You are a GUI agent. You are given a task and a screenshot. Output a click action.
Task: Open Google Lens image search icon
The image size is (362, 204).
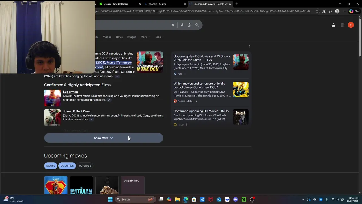pyautogui.click(x=189, y=25)
